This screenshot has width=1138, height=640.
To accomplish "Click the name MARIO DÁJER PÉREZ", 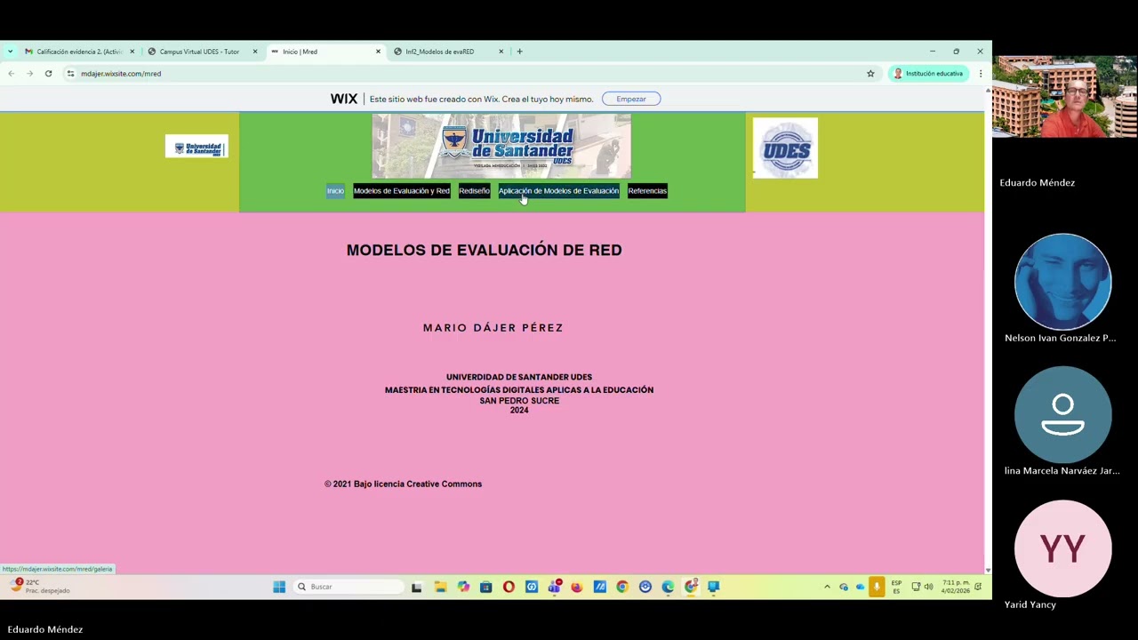I will point(493,328).
